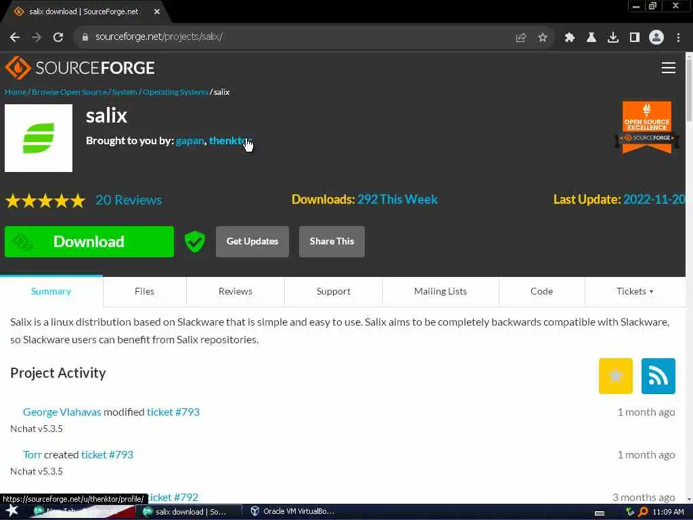Click the browser forward arrow
The height and width of the screenshot is (520, 693).
pyautogui.click(x=37, y=38)
